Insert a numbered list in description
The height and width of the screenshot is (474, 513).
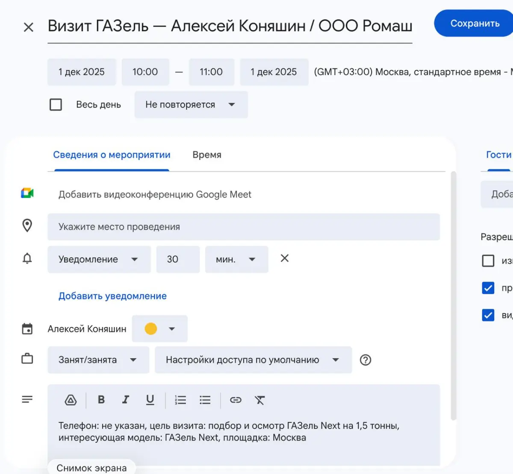[x=180, y=400]
